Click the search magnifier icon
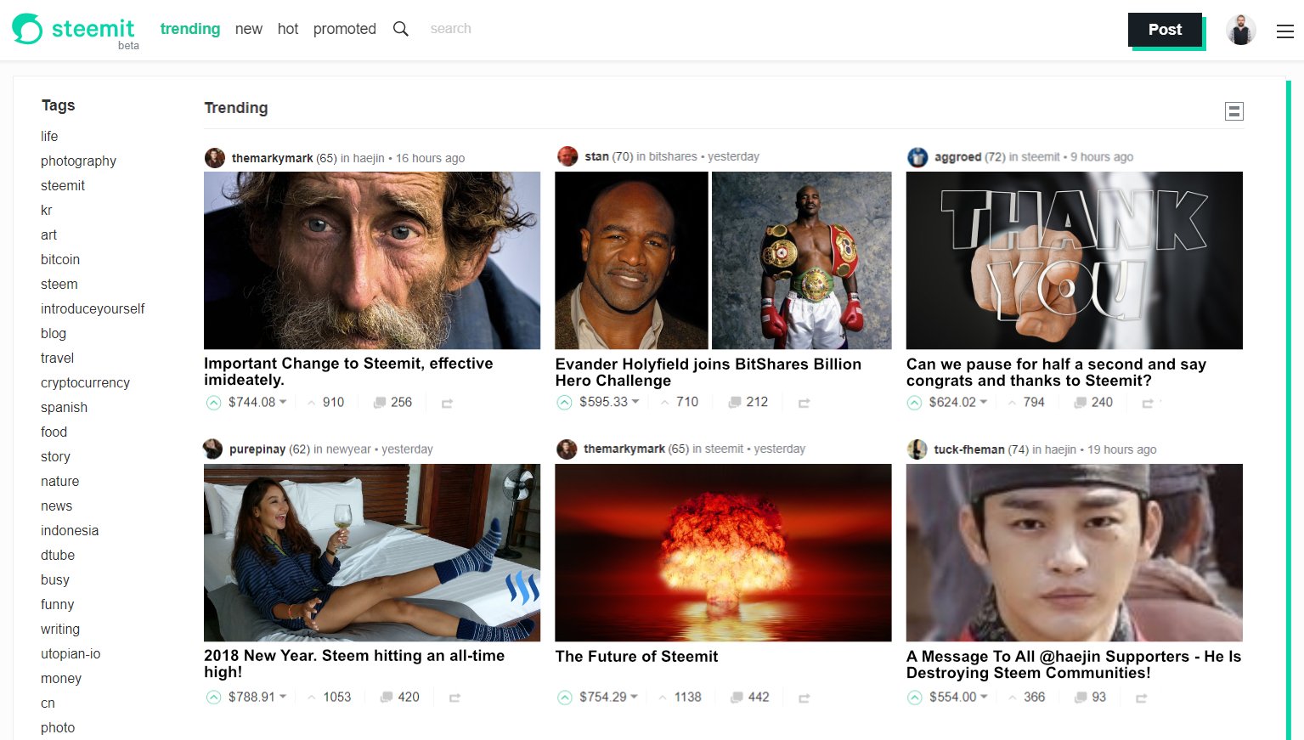Viewport: 1304px width, 740px height. [401, 29]
